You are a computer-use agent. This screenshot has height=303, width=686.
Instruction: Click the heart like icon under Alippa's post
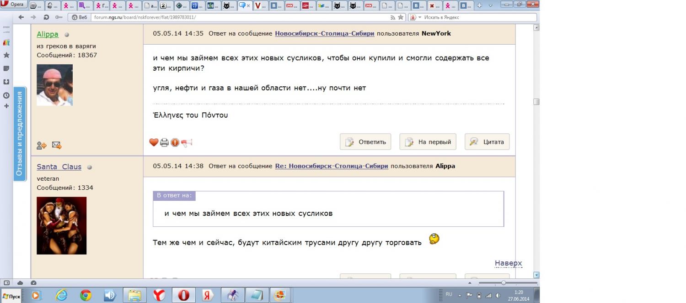(154, 142)
